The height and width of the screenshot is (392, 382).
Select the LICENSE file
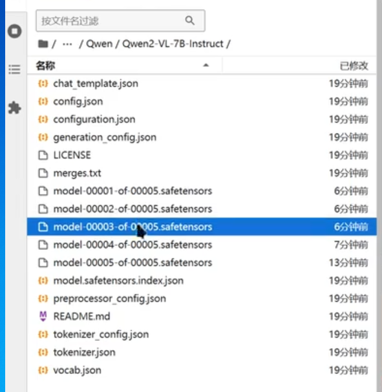[202, 155]
